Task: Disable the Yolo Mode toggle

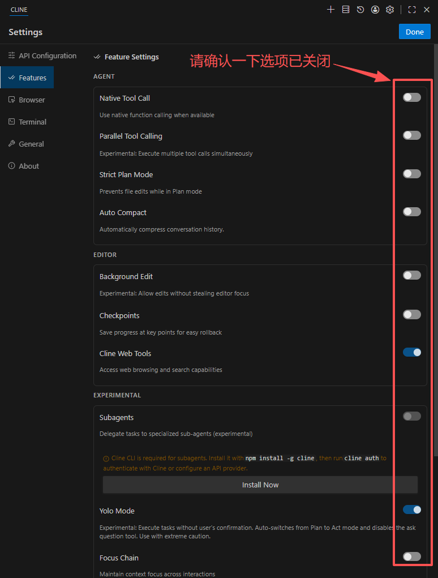Action: click(x=411, y=510)
